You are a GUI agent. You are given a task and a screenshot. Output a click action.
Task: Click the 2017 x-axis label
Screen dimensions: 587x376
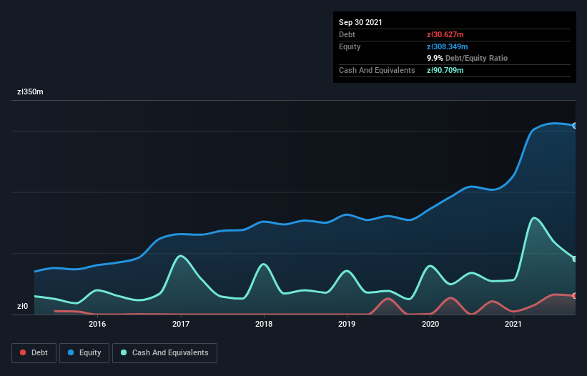tap(181, 324)
